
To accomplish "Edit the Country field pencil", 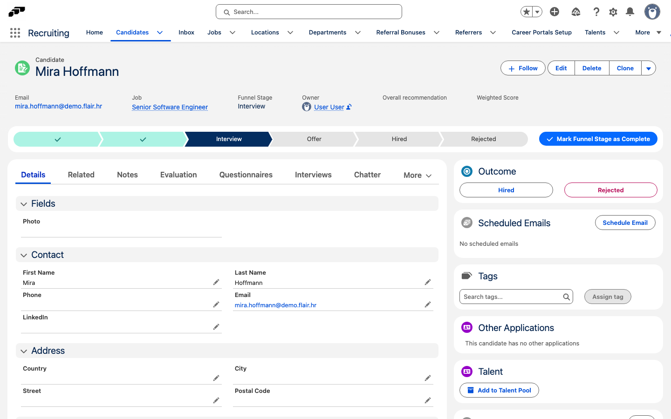I will point(216,378).
